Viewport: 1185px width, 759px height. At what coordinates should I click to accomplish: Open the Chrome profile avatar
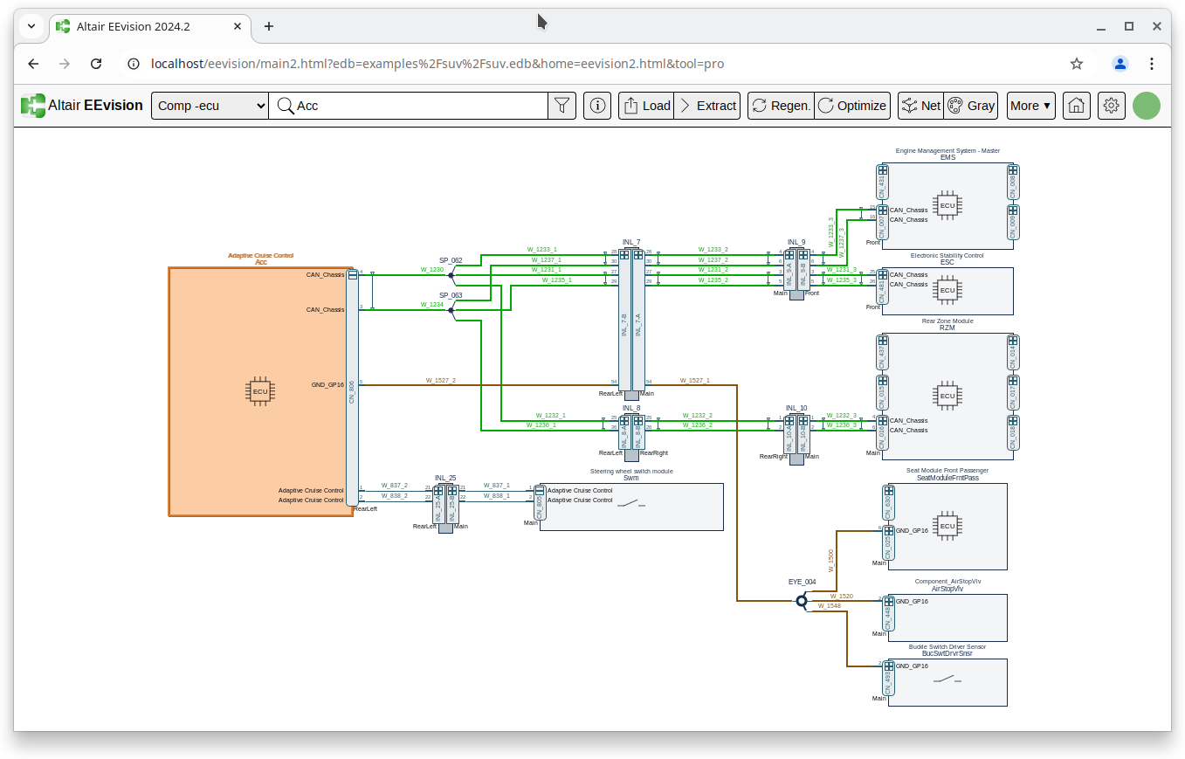(x=1120, y=64)
